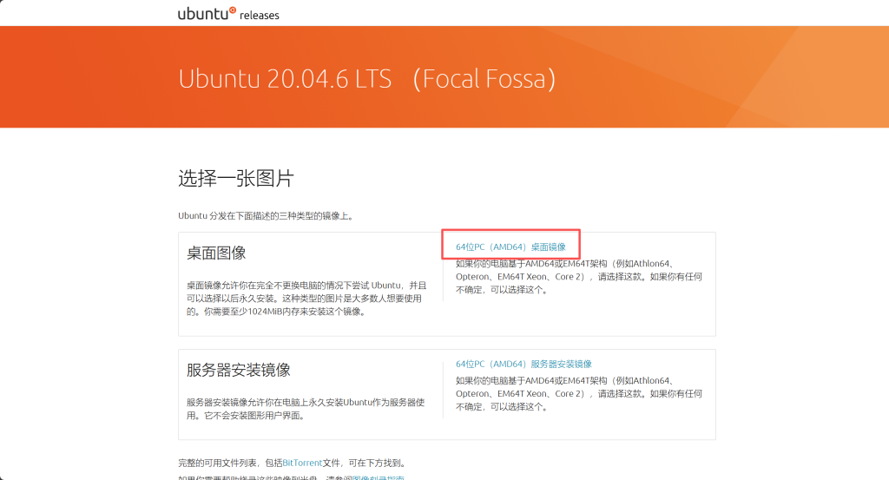Open the "releases" header link
The image size is (889, 480).
point(260,16)
